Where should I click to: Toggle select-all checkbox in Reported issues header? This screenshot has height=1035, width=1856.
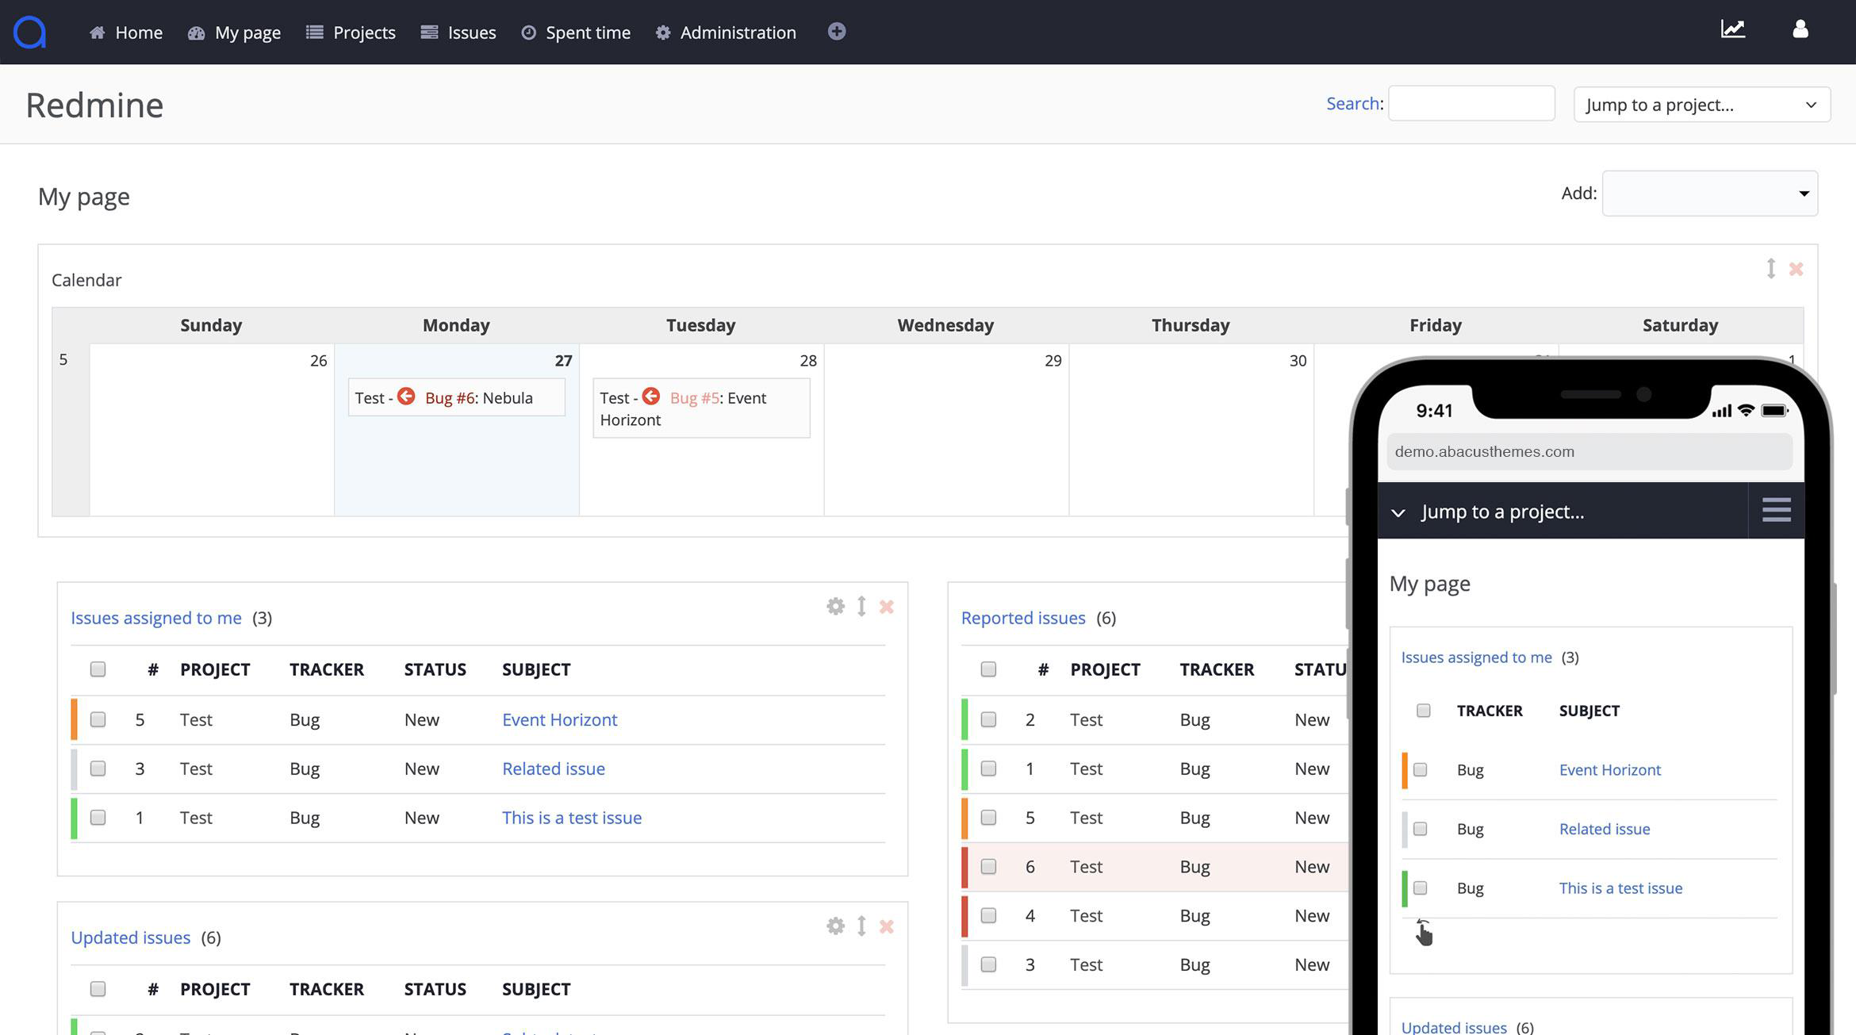(x=988, y=669)
